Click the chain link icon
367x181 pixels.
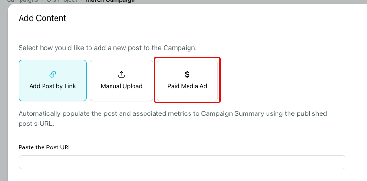coord(53,75)
